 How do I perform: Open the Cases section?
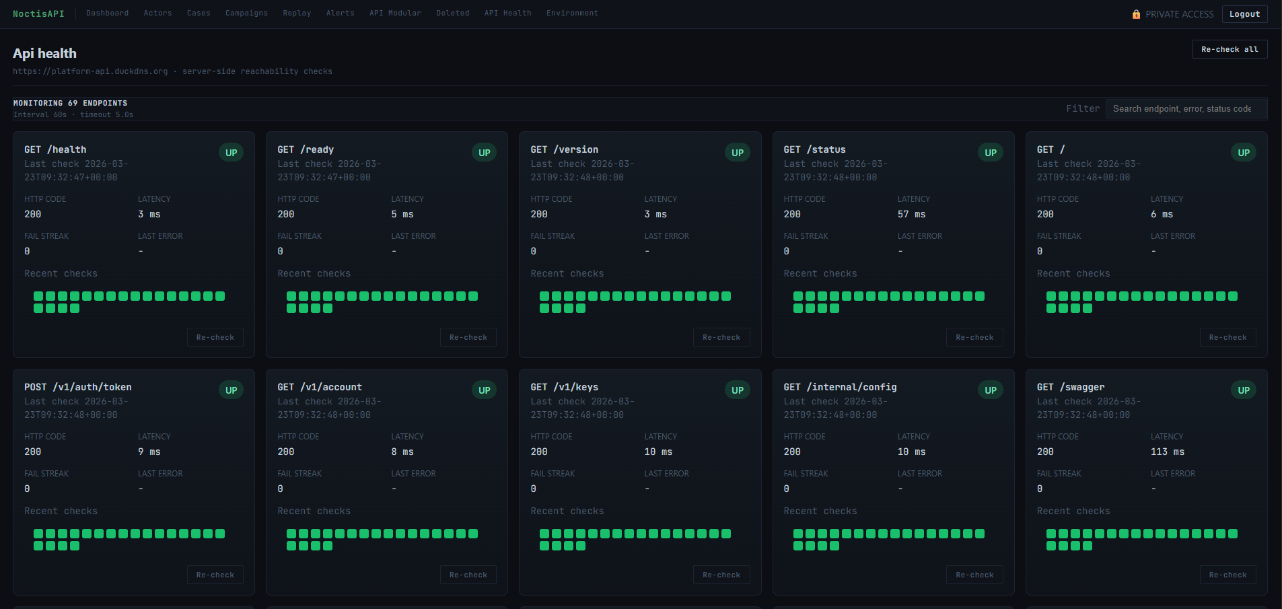(x=199, y=13)
